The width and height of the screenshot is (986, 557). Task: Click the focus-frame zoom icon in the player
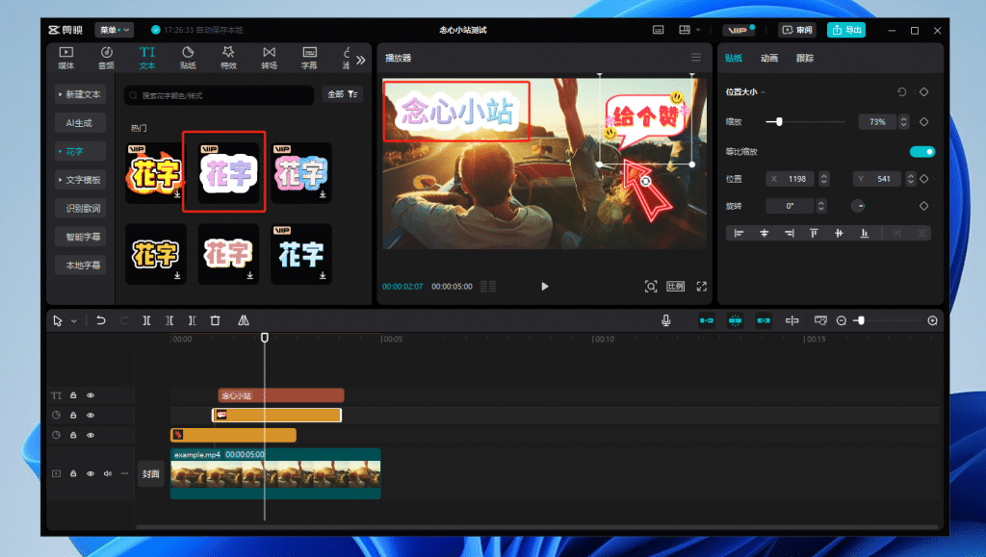pos(651,287)
